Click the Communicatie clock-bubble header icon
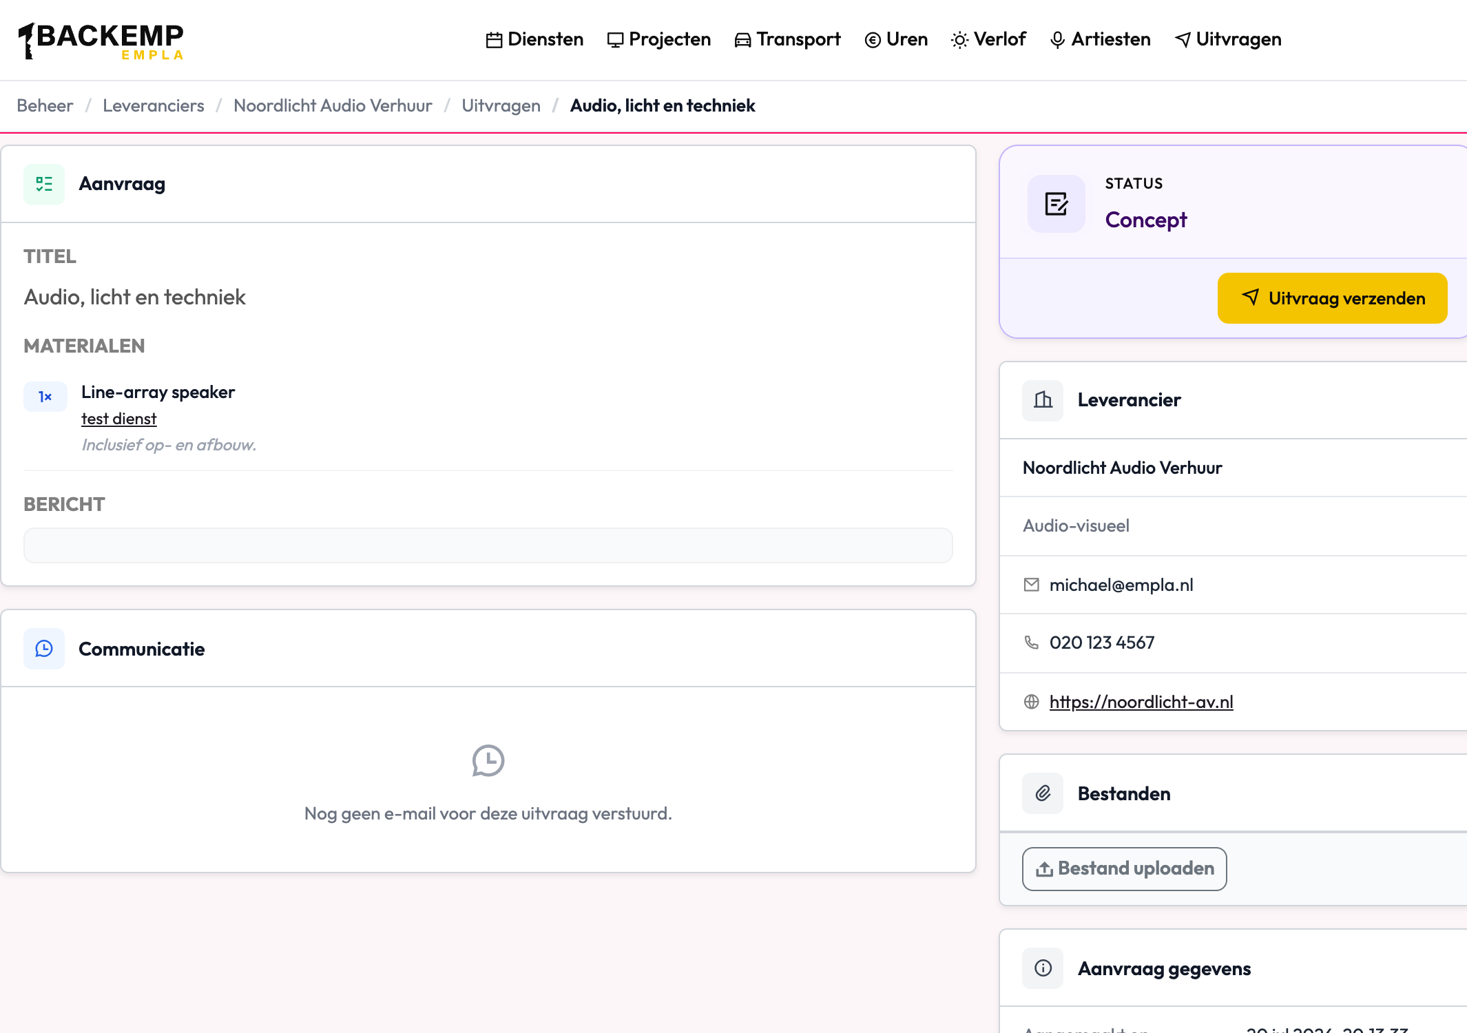Viewport: 1467px width, 1033px height. 44,649
